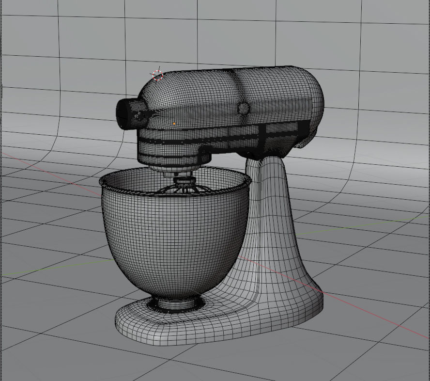
Task: Select the round side knob on the mixer head
Action: (x=244, y=108)
